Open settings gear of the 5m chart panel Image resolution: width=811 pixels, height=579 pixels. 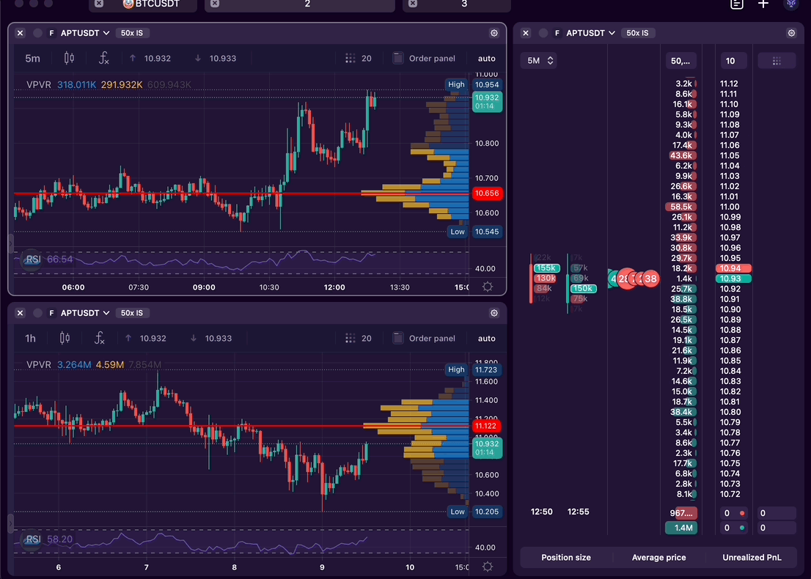click(x=494, y=33)
